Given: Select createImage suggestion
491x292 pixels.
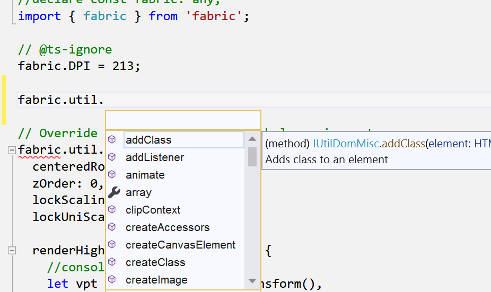Looking at the screenshot, I should 156,280.
